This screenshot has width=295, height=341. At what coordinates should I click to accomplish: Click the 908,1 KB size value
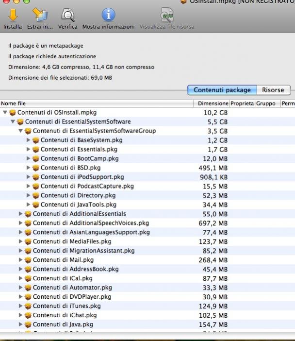(214, 177)
